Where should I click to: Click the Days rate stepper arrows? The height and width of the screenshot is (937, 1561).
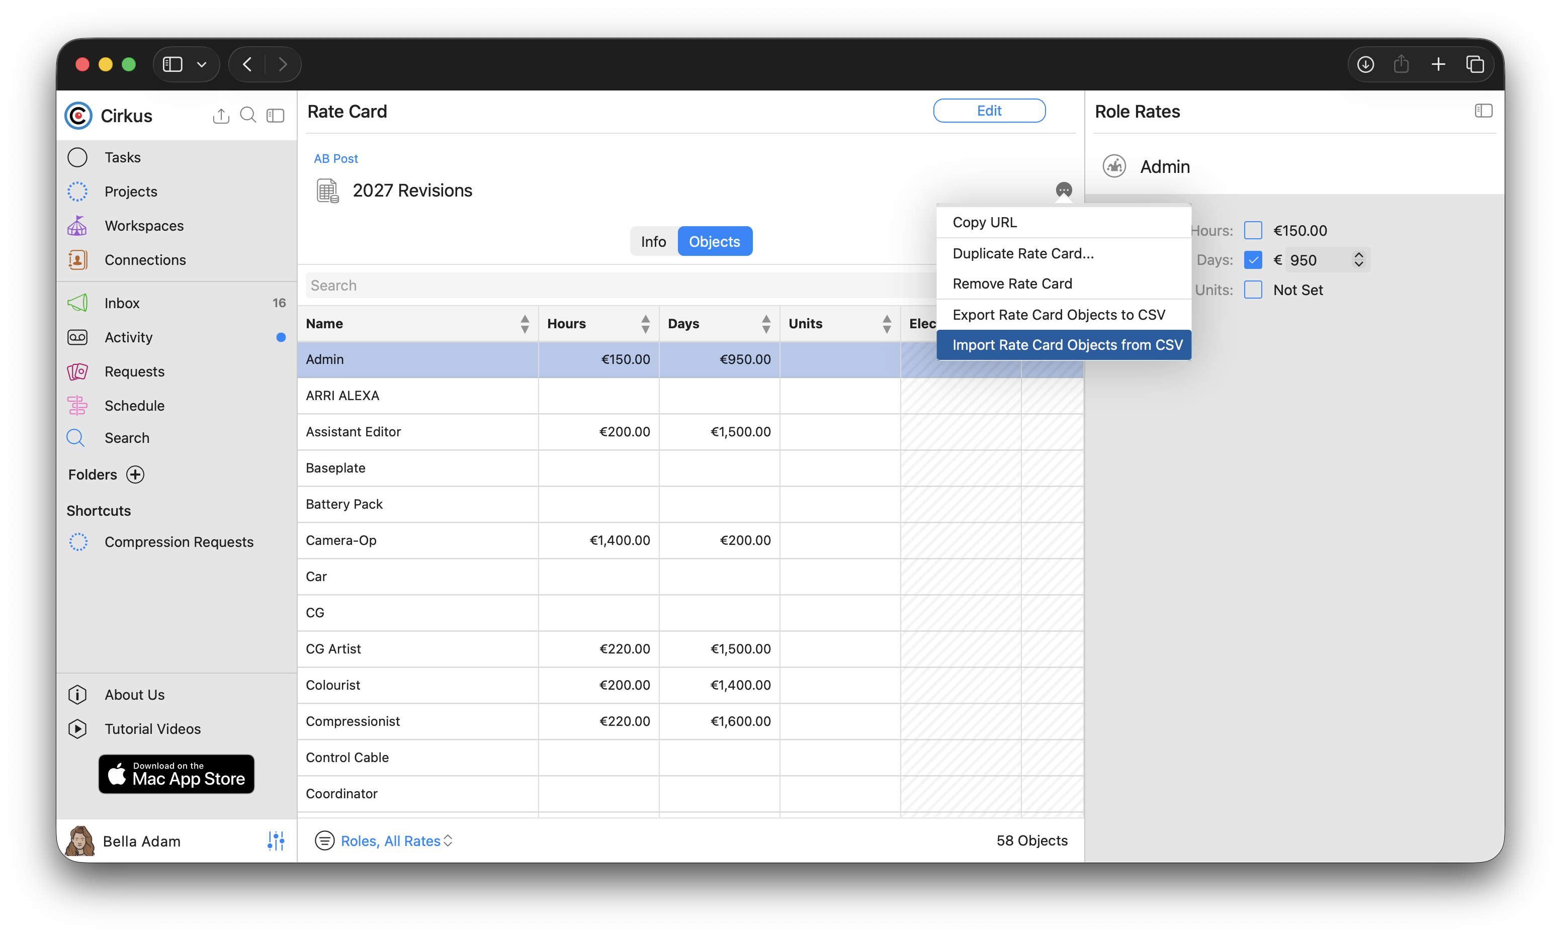pos(1359,259)
